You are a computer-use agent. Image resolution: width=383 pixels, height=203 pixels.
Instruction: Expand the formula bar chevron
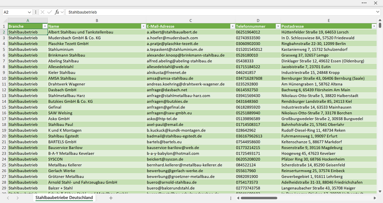pos(378,12)
